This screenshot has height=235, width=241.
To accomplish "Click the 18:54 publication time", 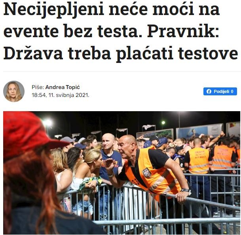I will coord(39,95).
